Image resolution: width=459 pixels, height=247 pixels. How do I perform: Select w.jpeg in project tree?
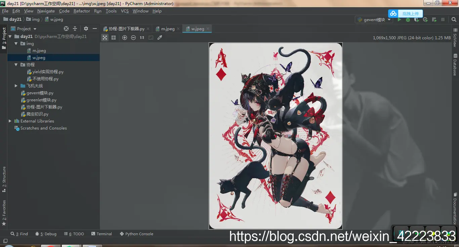coord(39,58)
